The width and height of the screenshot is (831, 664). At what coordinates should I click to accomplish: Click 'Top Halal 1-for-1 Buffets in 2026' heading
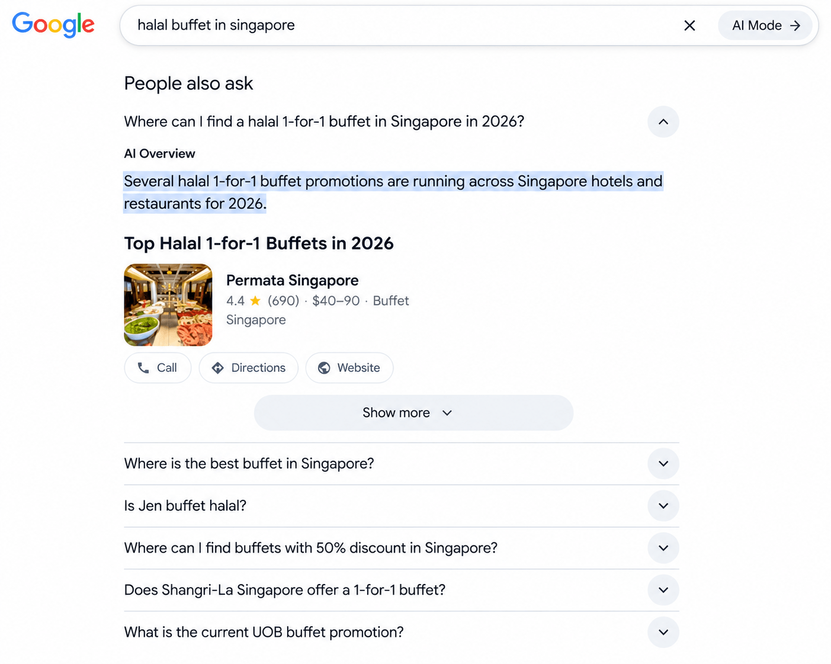pos(259,243)
